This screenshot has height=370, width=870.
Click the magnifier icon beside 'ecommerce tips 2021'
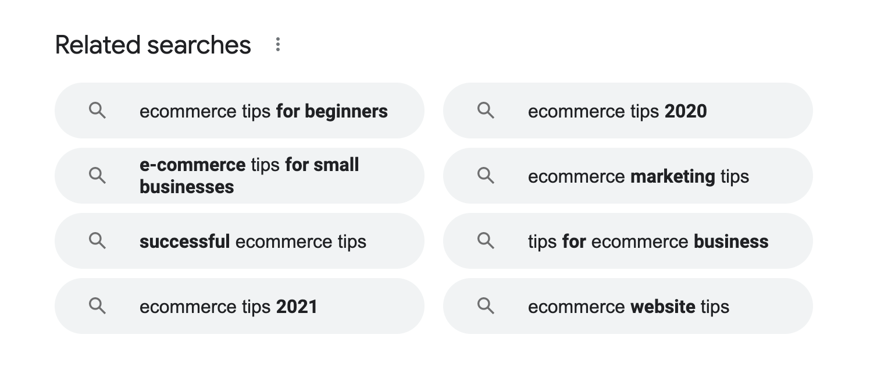point(97,306)
